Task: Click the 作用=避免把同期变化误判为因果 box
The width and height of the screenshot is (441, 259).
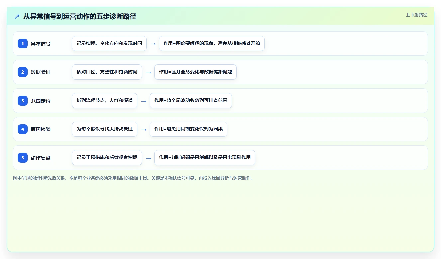Action: pyautogui.click(x=188, y=129)
